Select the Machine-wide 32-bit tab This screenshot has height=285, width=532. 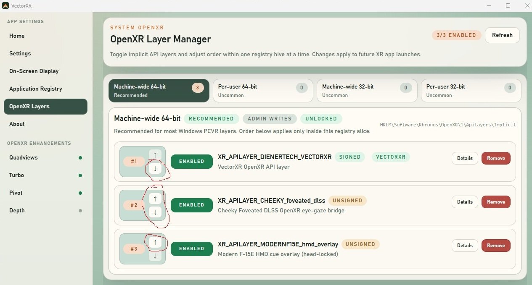pyautogui.click(x=367, y=91)
